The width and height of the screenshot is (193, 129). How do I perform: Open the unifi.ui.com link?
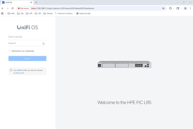click(20, 73)
